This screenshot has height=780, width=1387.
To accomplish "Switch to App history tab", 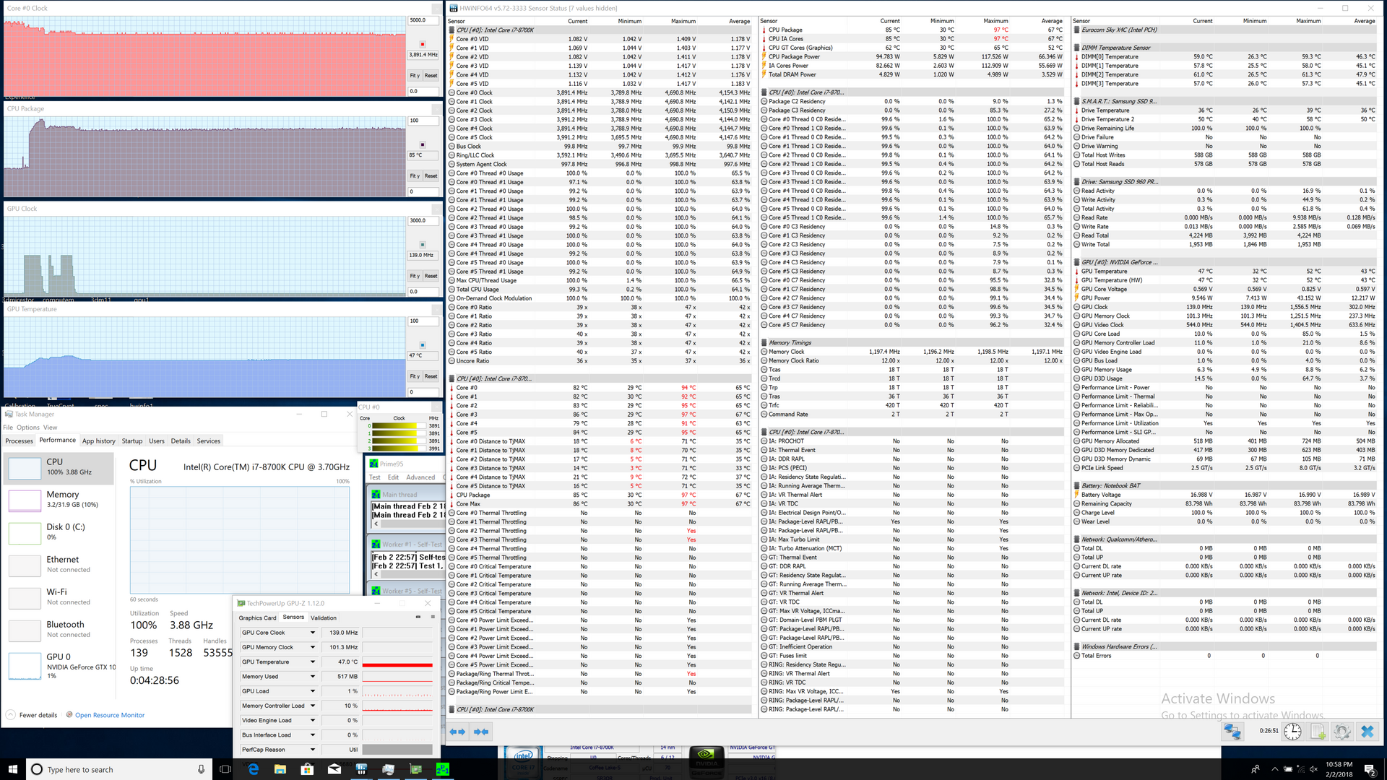I will point(98,441).
